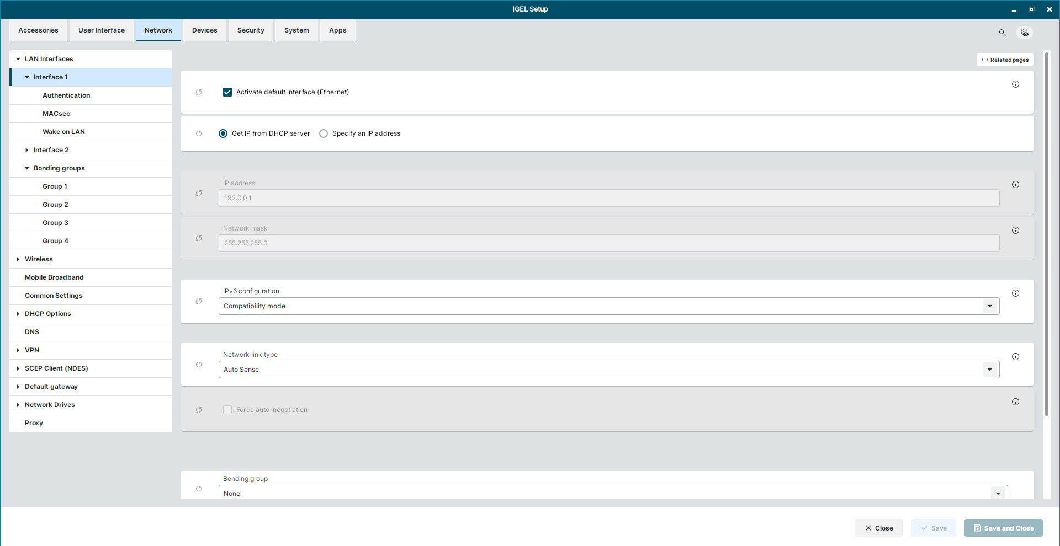The width and height of the screenshot is (1060, 546).
Task: Open Mobile Broadband page
Action: [x=91, y=277]
